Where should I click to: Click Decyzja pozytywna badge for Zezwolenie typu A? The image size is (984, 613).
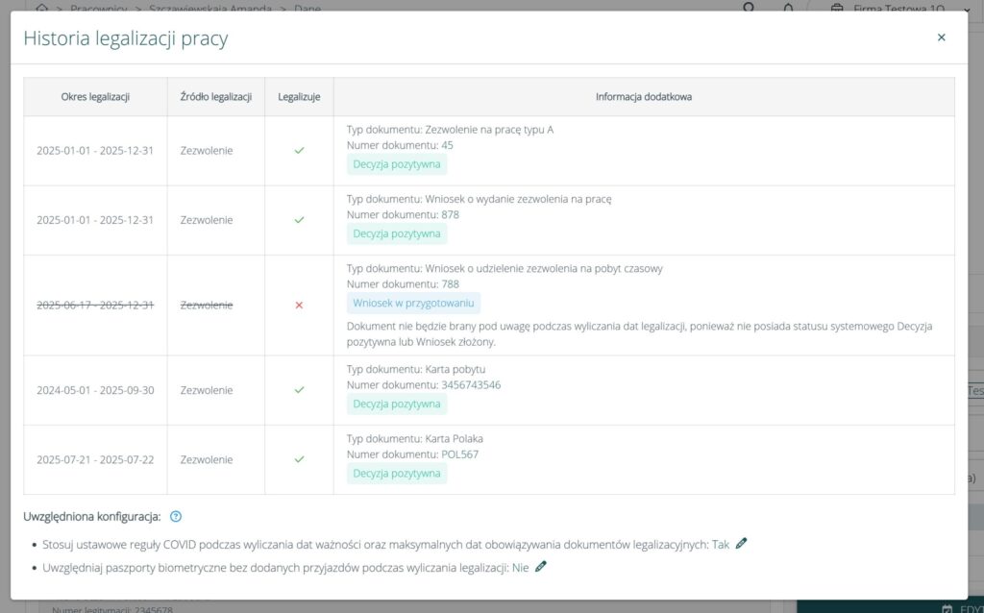tap(396, 164)
